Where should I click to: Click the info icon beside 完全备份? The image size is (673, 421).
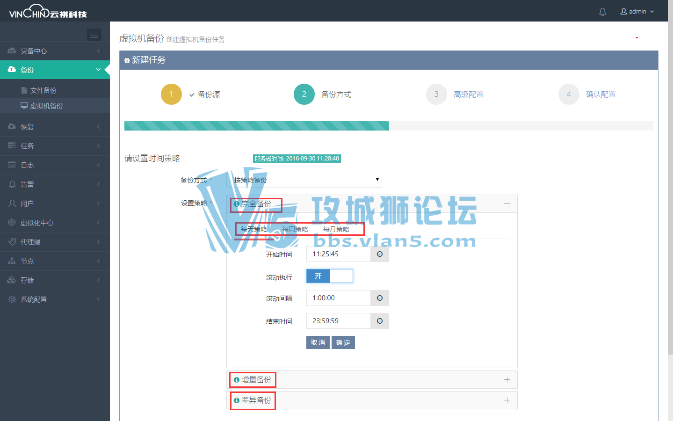click(237, 204)
